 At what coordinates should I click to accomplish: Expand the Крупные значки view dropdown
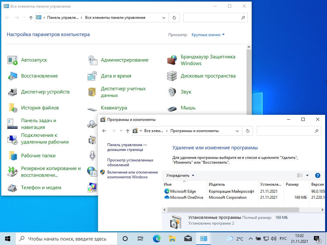pyautogui.click(x=208, y=35)
